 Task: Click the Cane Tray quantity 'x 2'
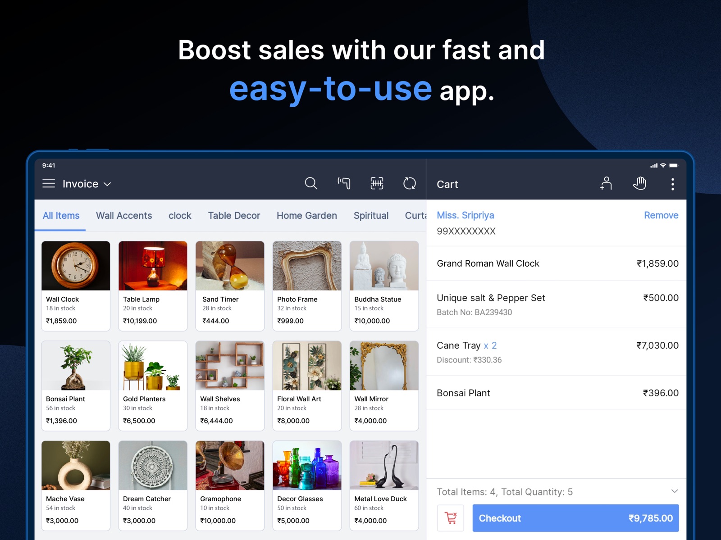pyautogui.click(x=490, y=345)
